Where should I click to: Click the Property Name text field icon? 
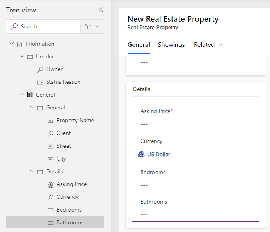[51, 120]
